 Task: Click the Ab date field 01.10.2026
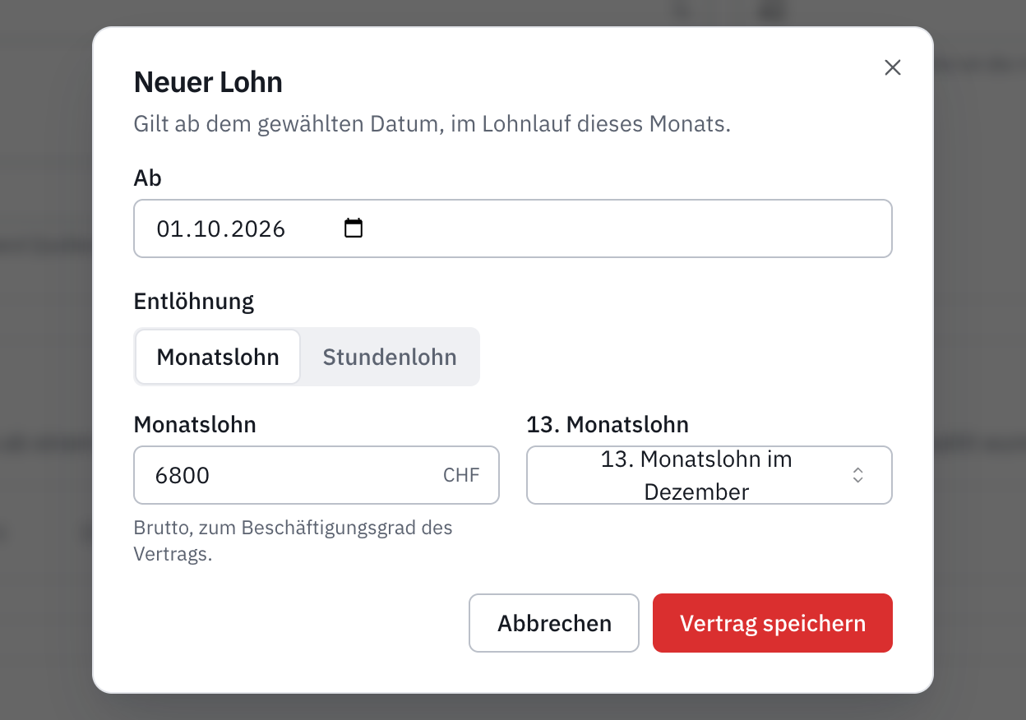pos(513,228)
